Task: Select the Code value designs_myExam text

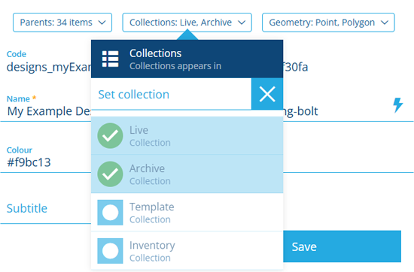Action: tap(49, 67)
